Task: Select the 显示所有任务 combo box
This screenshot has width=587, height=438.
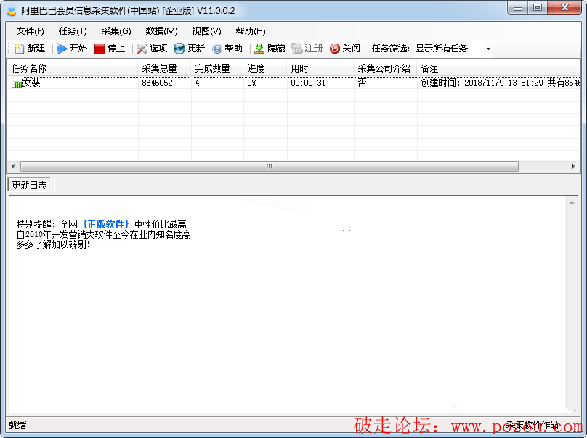Action: [x=453, y=49]
